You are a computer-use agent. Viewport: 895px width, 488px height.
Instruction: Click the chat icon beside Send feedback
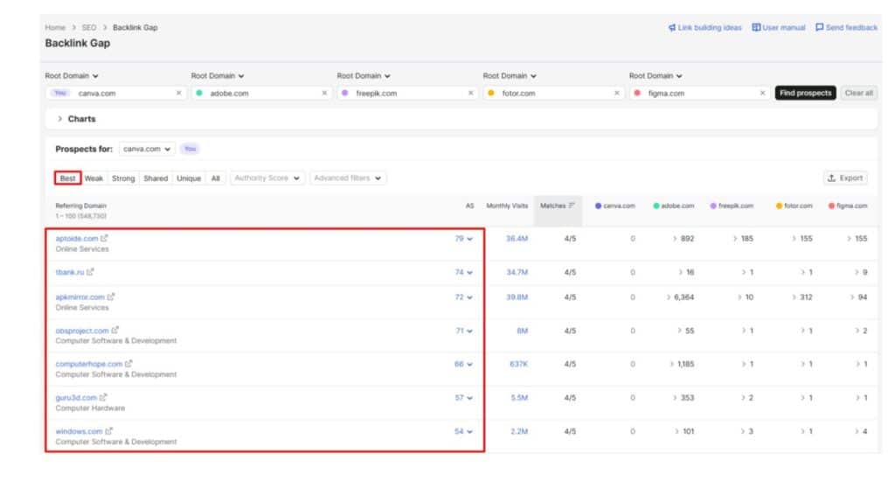(x=819, y=27)
